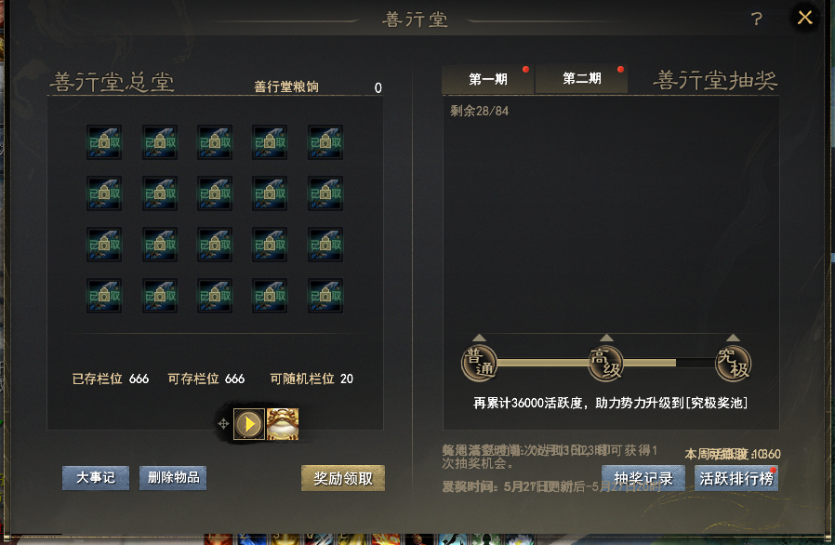Screen dimensions: 835x545
Task: Click the activity progress bar between 高级 and 究极
Action: point(669,363)
